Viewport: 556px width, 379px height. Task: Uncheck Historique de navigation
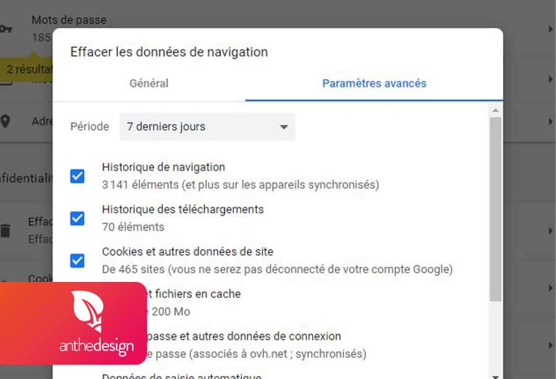pyautogui.click(x=77, y=176)
